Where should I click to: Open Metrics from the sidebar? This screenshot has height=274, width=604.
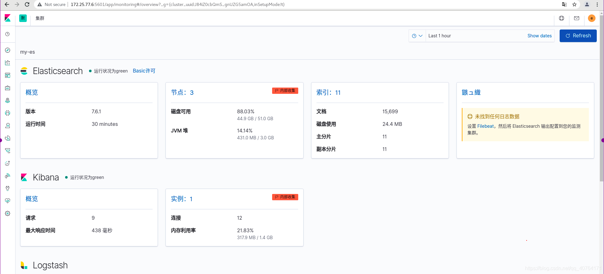point(8,126)
